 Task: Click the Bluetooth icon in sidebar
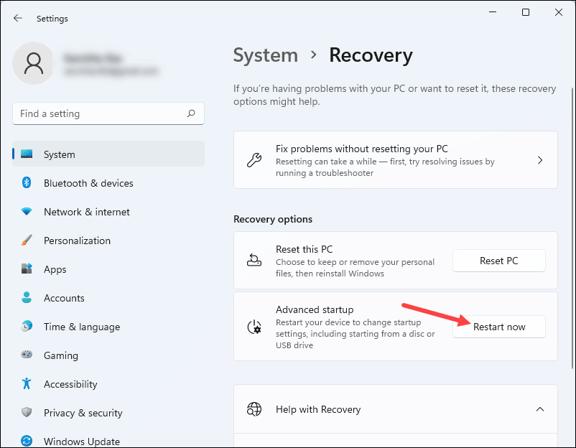coord(27,182)
